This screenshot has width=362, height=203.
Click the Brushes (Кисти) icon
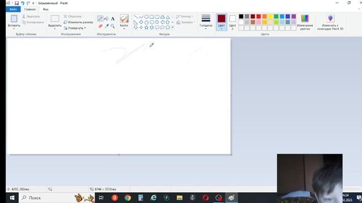point(124,19)
